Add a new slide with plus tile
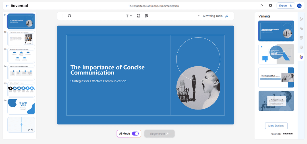This screenshot has height=144, width=307. click(21, 125)
